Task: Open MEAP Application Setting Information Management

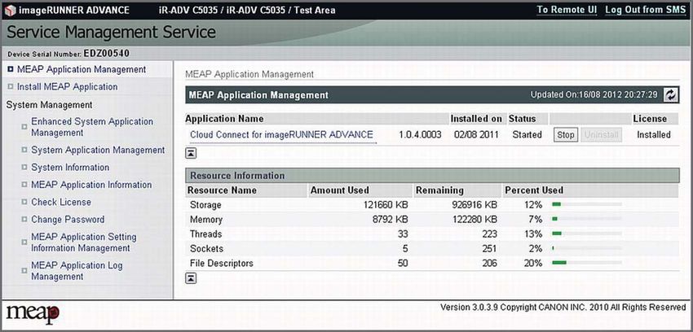Action: coord(84,242)
